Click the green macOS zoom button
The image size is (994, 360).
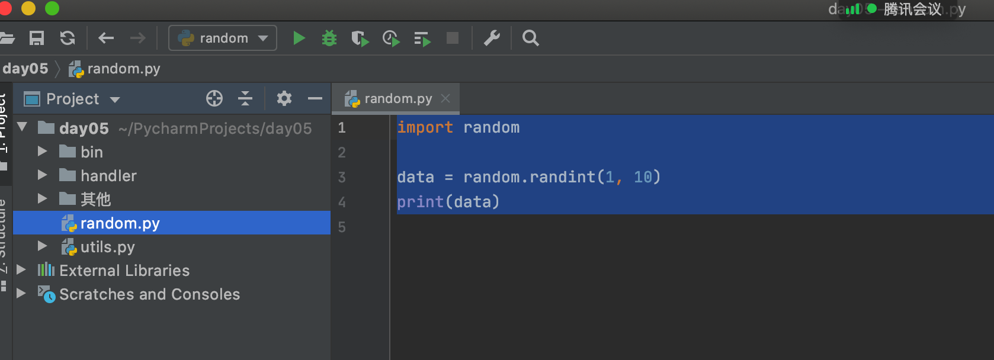pos(52,8)
